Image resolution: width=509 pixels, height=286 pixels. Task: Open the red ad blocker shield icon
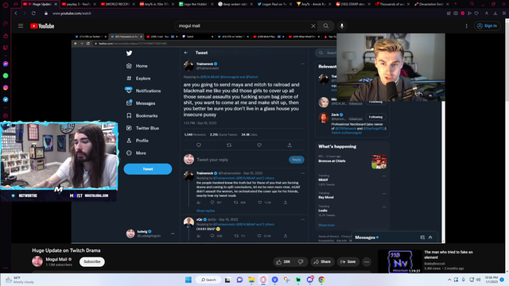pyautogui.click(x=463, y=14)
